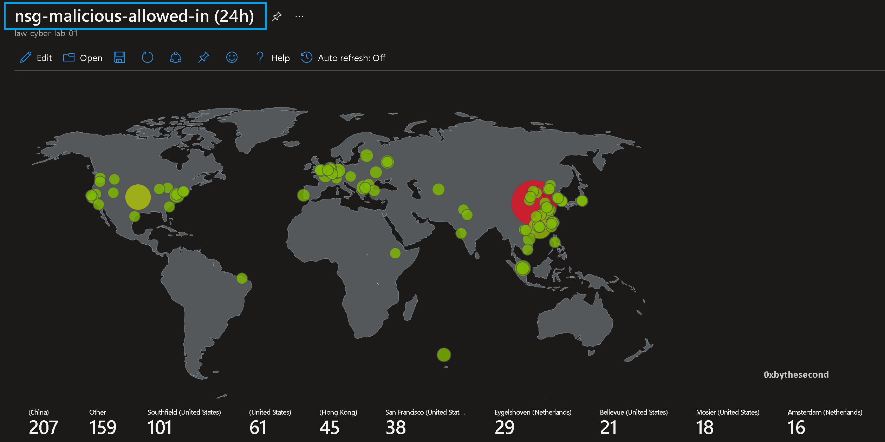
Task: Click the Help question mark icon
Action: pyautogui.click(x=260, y=58)
